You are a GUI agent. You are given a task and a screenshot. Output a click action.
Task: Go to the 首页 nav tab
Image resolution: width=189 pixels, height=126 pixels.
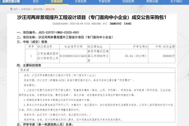coord(36,1)
